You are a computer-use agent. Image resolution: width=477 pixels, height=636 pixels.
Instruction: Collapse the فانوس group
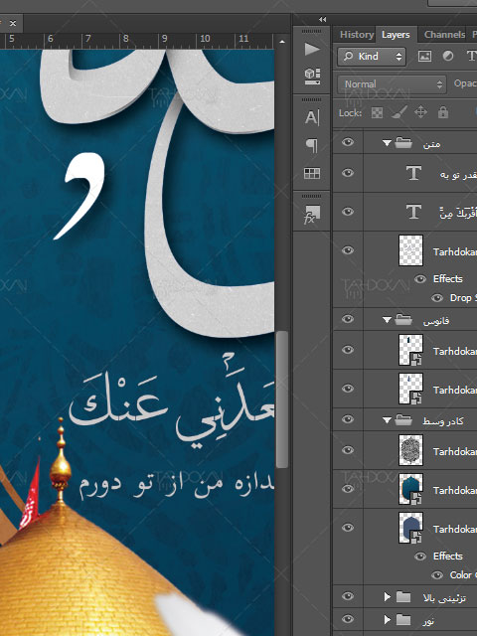[x=387, y=320]
